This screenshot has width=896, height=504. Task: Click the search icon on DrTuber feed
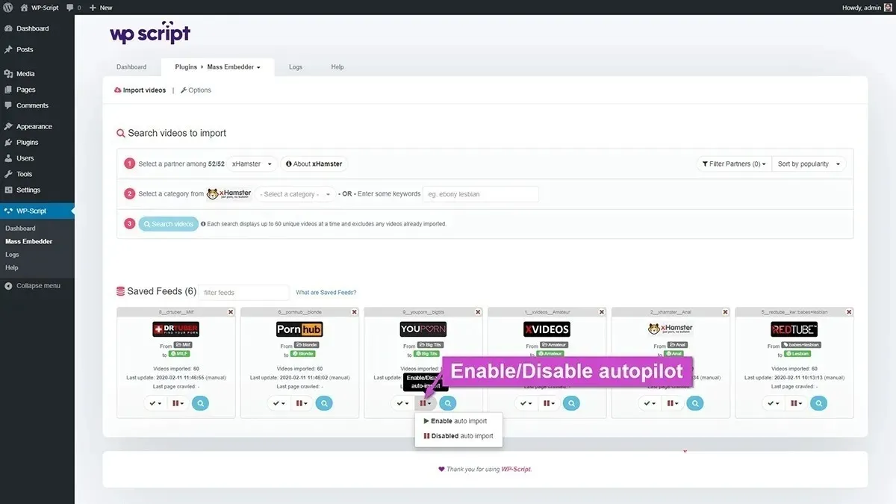[200, 403]
